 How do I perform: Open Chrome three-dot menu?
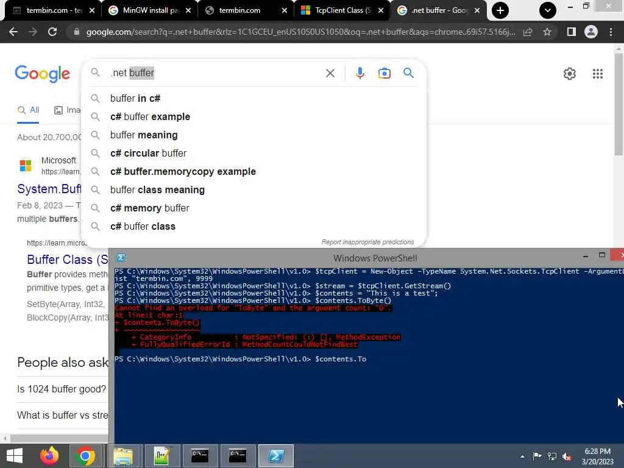[611, 32]
